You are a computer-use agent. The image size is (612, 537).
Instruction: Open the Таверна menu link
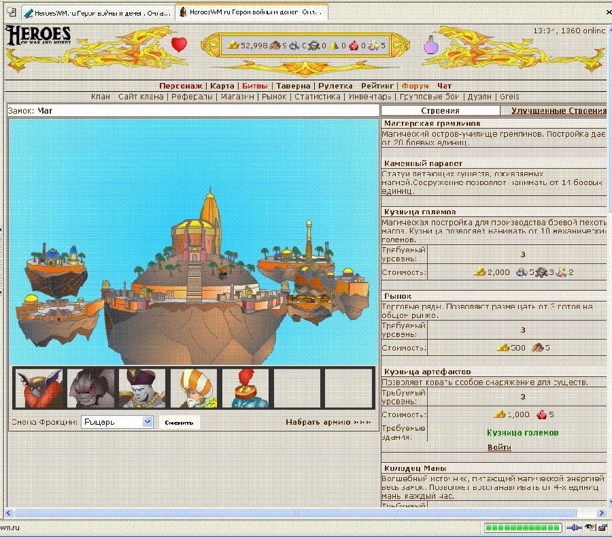click(x=293, y=86)
